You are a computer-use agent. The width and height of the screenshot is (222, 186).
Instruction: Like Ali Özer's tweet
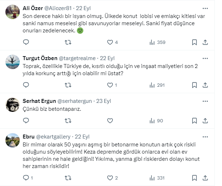coord(110,42)
